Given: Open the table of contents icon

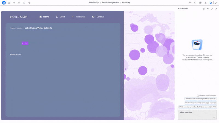Looking at the screenshot, I should click(x=9, y=2).
